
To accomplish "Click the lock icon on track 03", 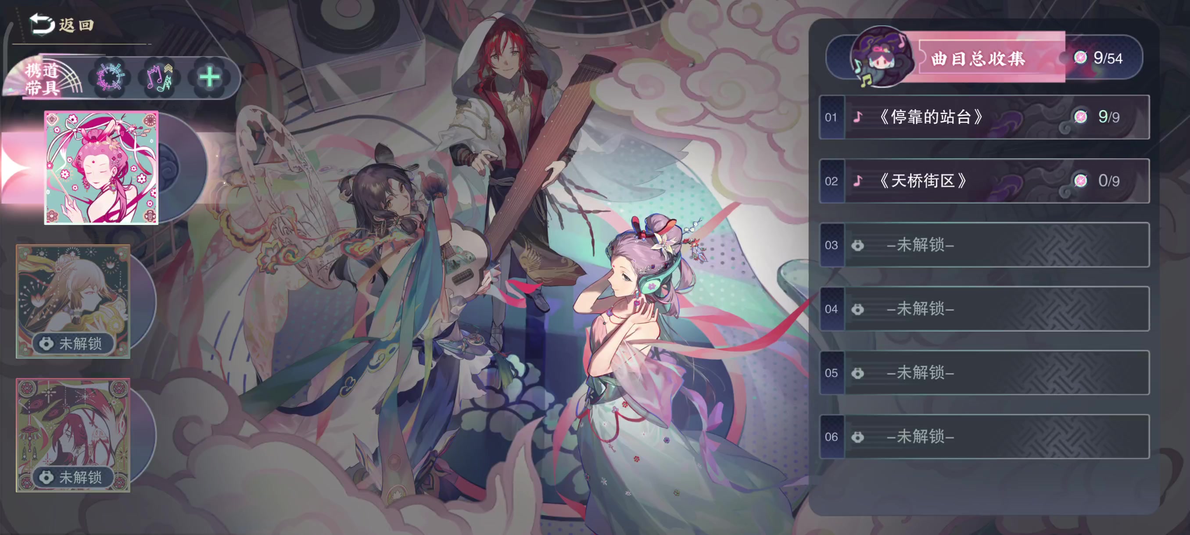I will click(858, 245).
